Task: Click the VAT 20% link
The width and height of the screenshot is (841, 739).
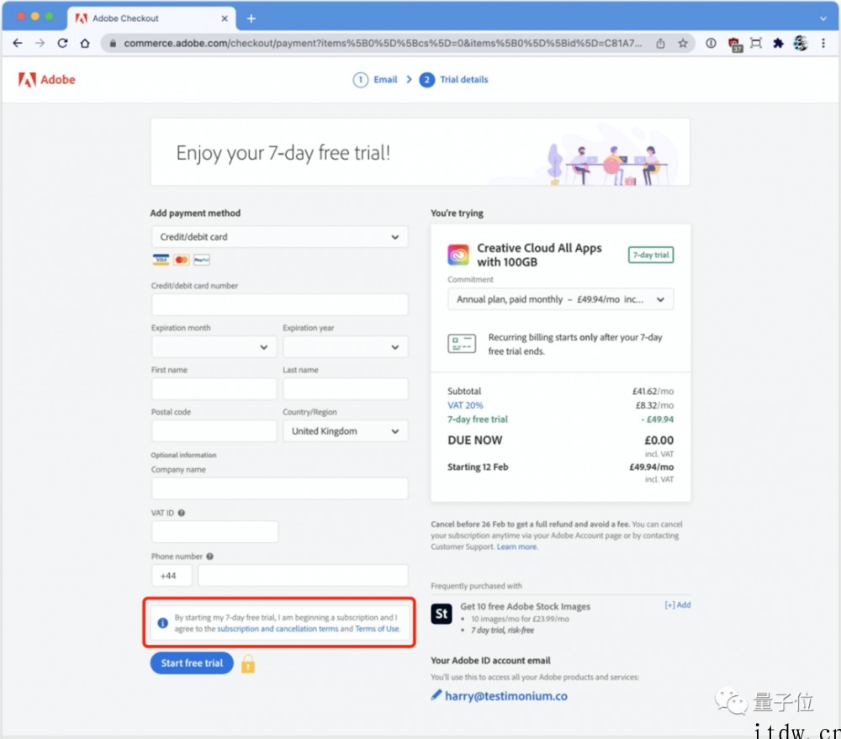Action: tap(465, 405)
